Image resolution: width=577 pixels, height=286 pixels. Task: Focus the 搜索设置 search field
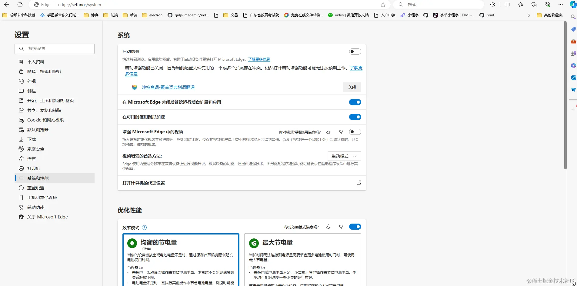[55, 49]
